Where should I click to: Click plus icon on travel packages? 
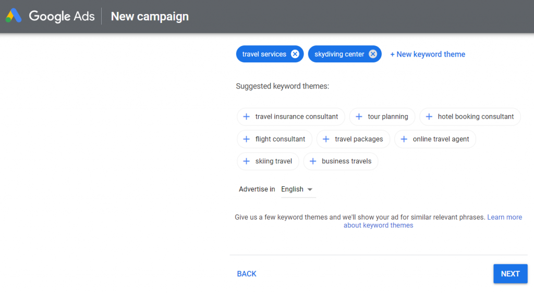[x=326, y=139]
